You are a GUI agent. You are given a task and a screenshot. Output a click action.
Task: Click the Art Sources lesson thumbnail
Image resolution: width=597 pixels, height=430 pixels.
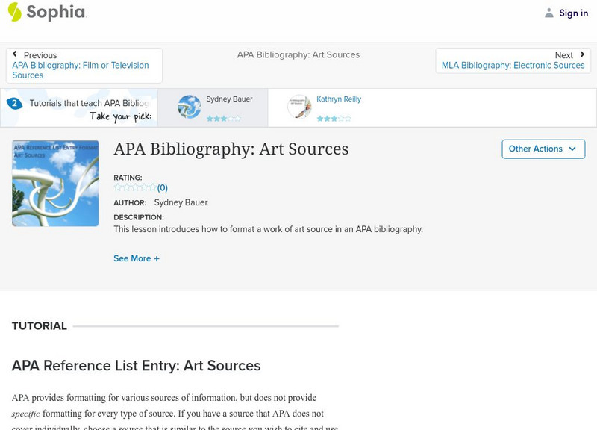(x=55, y=183)
